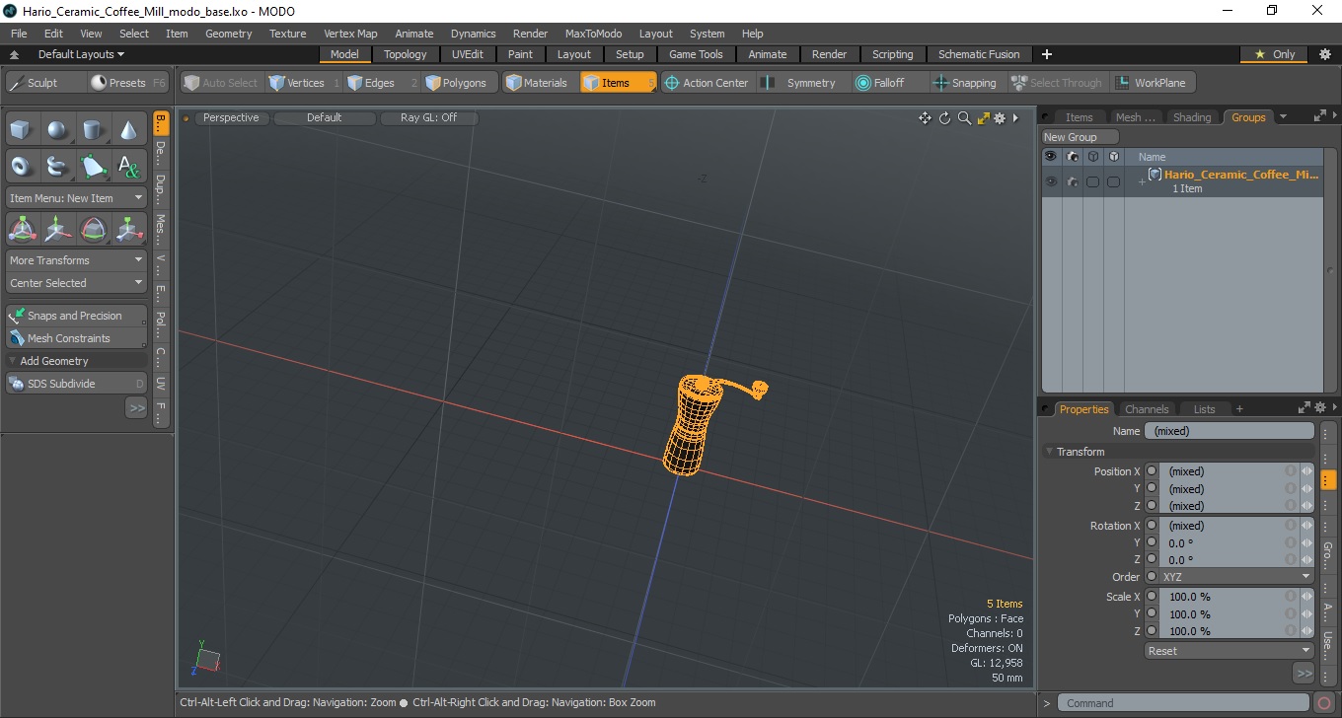Click the Command input field
This screenshot has width=1342, height=718.
[x=1184, y=703]
